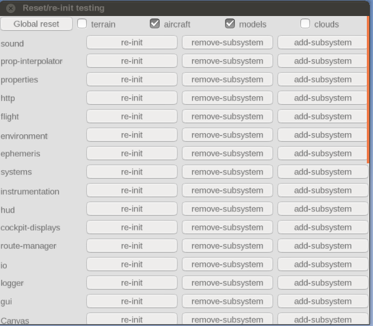
Task: Add the route-manager subsystem
Action: pyautogui.click(x=322, y=246)
